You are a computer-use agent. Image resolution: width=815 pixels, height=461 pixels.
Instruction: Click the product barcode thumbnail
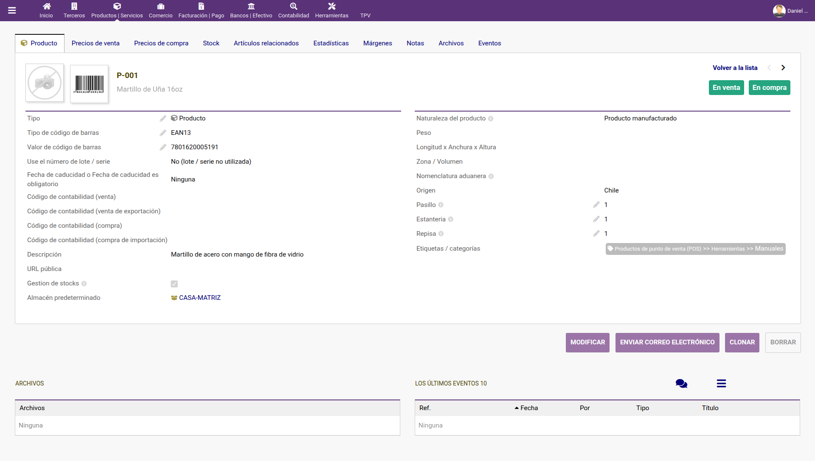(x=89, y=84)
